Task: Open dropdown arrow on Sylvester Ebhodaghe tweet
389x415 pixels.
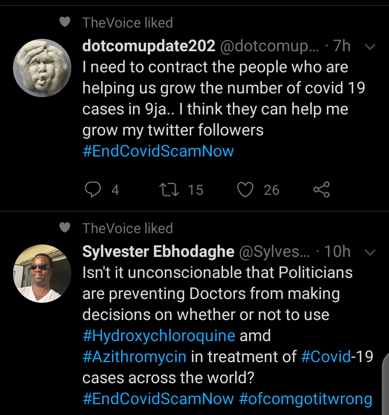Action: pyautogui.click(x=370, y=252)
